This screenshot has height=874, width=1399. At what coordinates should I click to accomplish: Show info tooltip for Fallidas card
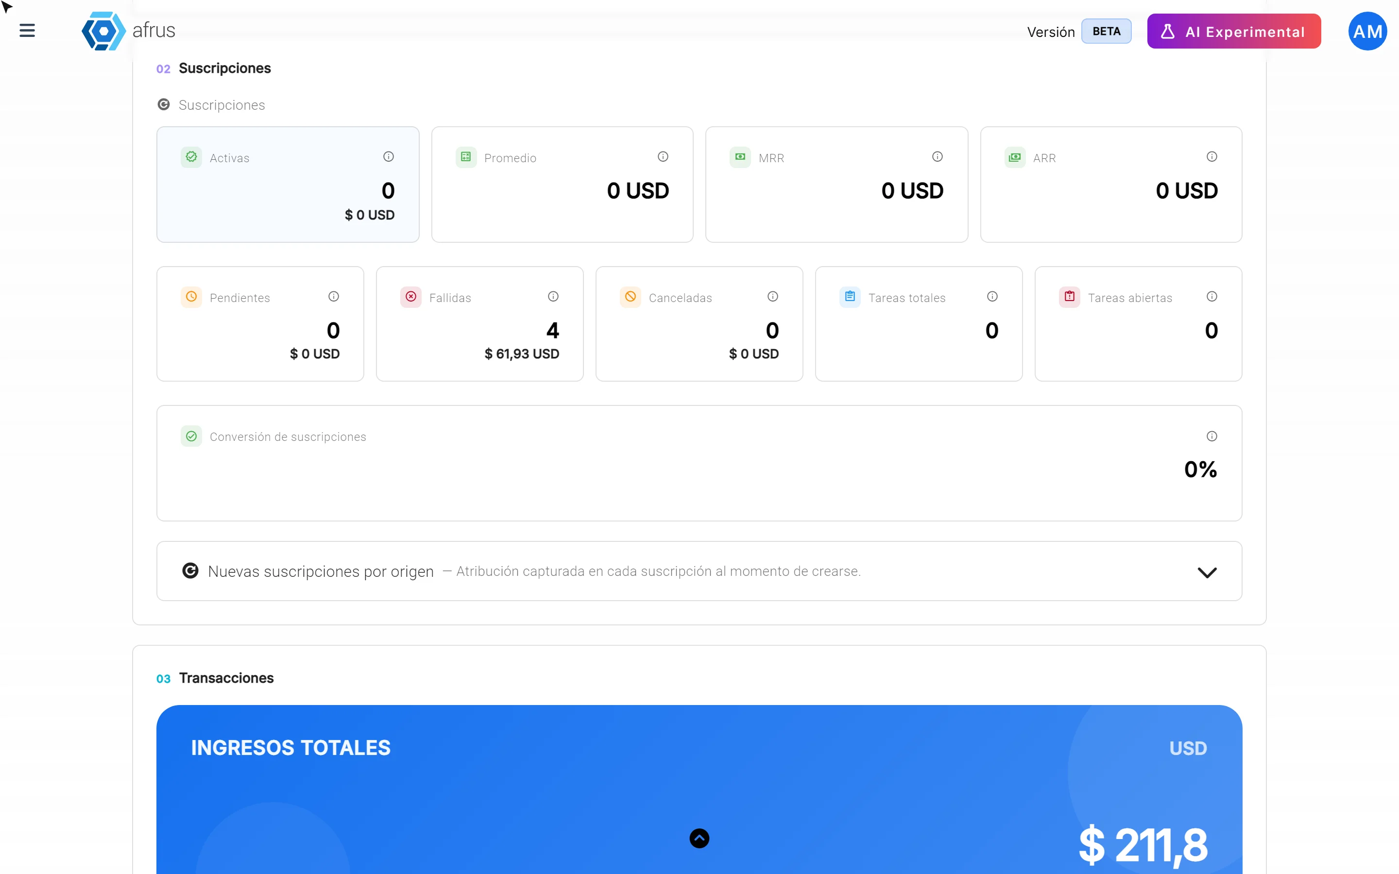pyautogui.click(x=553, y=297)
